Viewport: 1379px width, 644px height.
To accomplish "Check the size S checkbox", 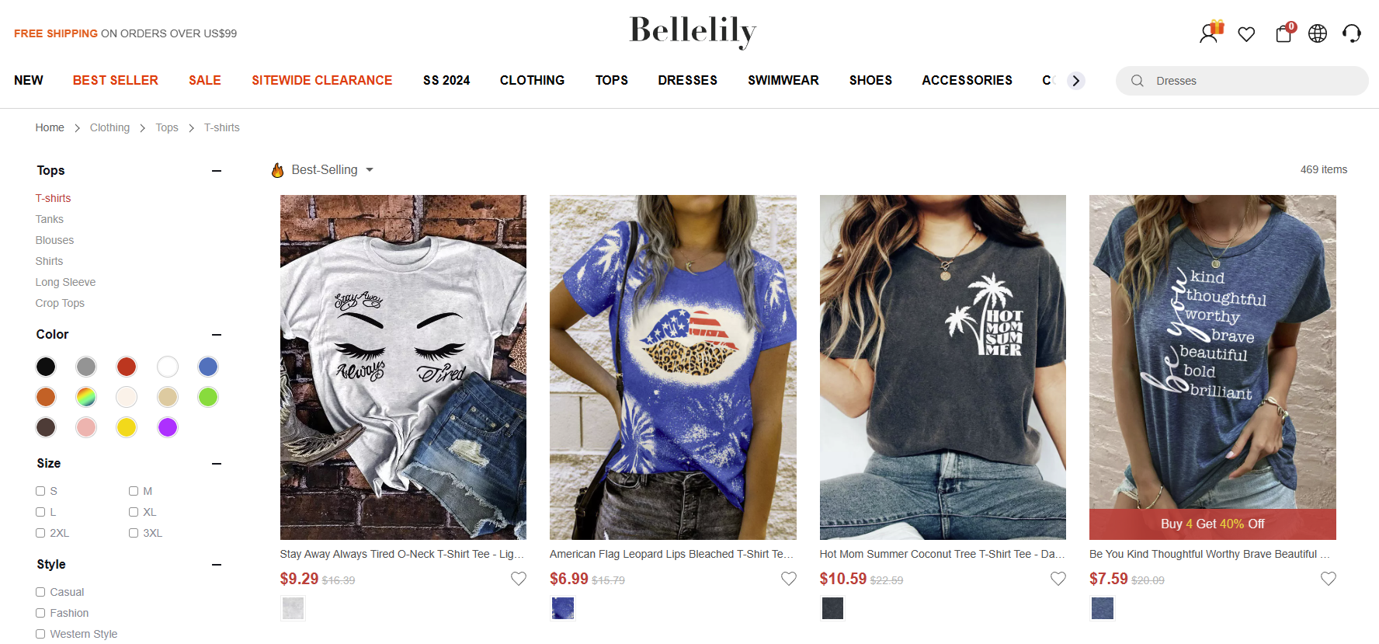I will [x=40, y=491].
